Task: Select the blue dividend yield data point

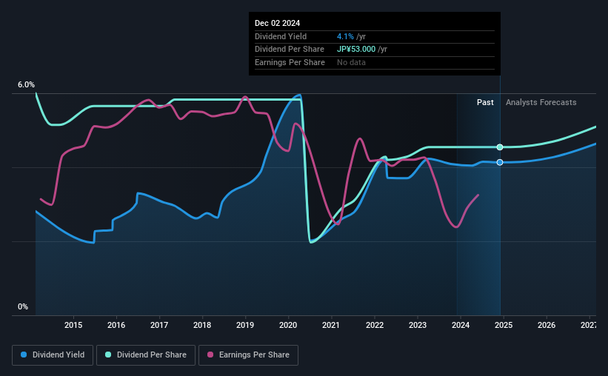Action: (500, 162)
